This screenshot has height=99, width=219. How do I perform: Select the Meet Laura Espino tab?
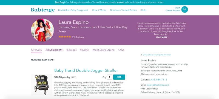click(104, 50)
